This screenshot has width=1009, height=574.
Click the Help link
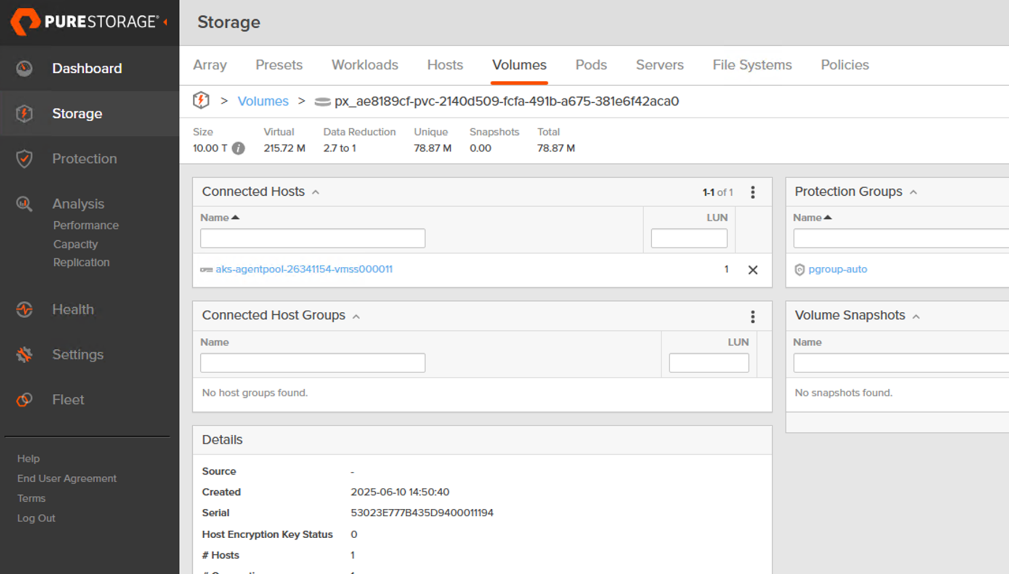click(x=28, y=459)
